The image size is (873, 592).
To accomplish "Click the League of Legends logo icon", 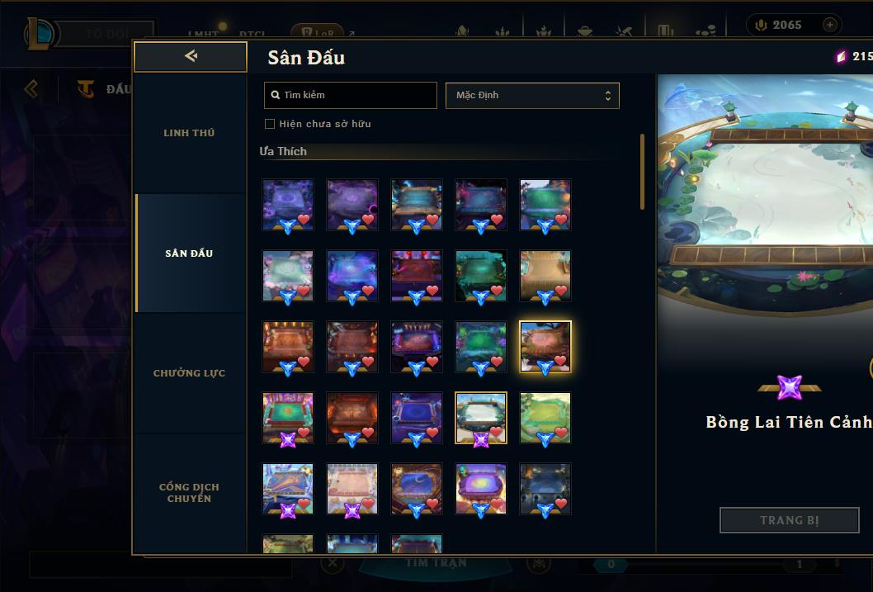I will click(39, 33).
